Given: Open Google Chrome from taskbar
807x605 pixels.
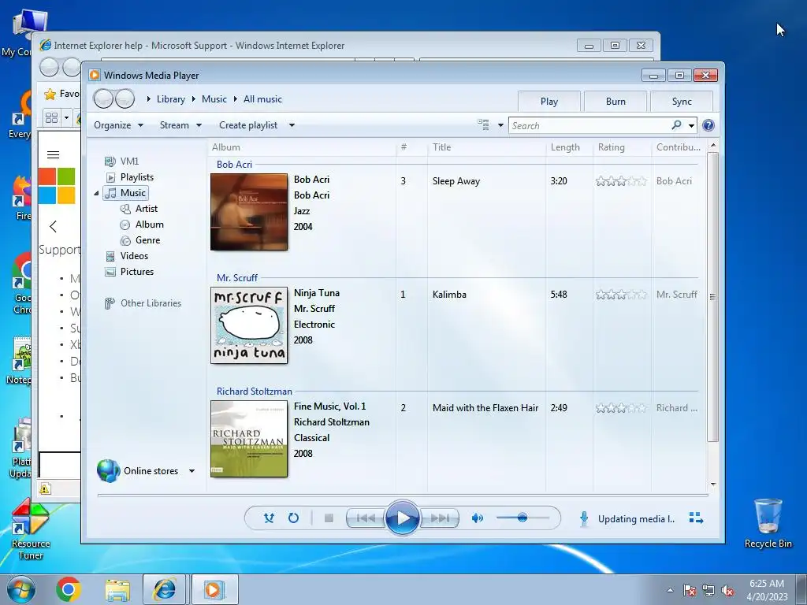Looking at the screenshot, I should pyautogui.click(x=69, y=589).
